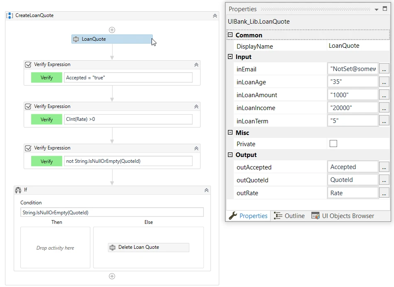Collapse the CreateLoanQuote sequence with the chevron
Image resolution: width=394 pixels, height=287 pixels.
pos(215,16)
